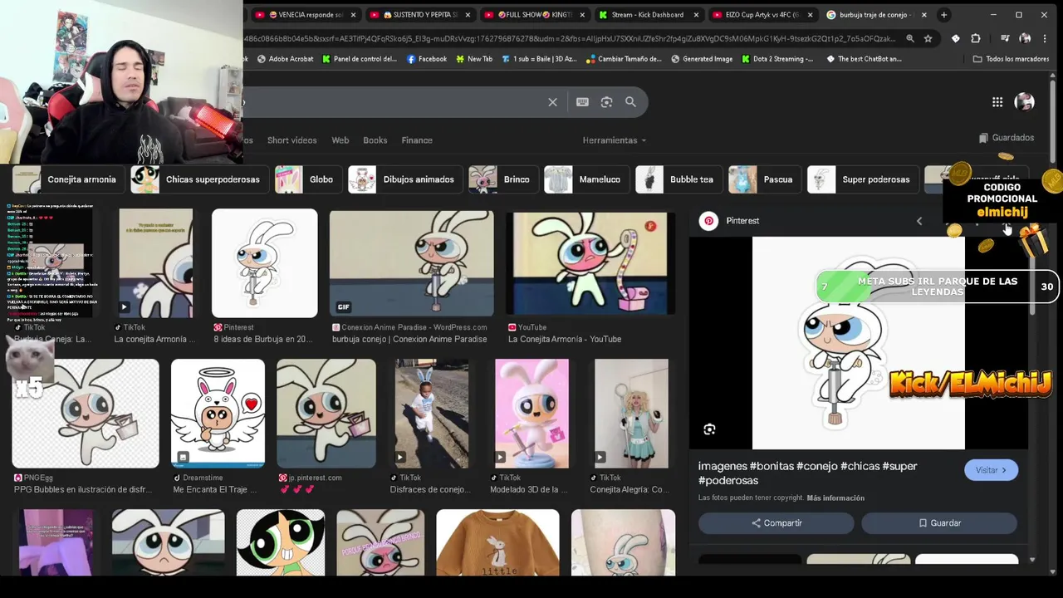Click the zoom magnifier in address bar

pyautogui.click(x=910, y=38)
